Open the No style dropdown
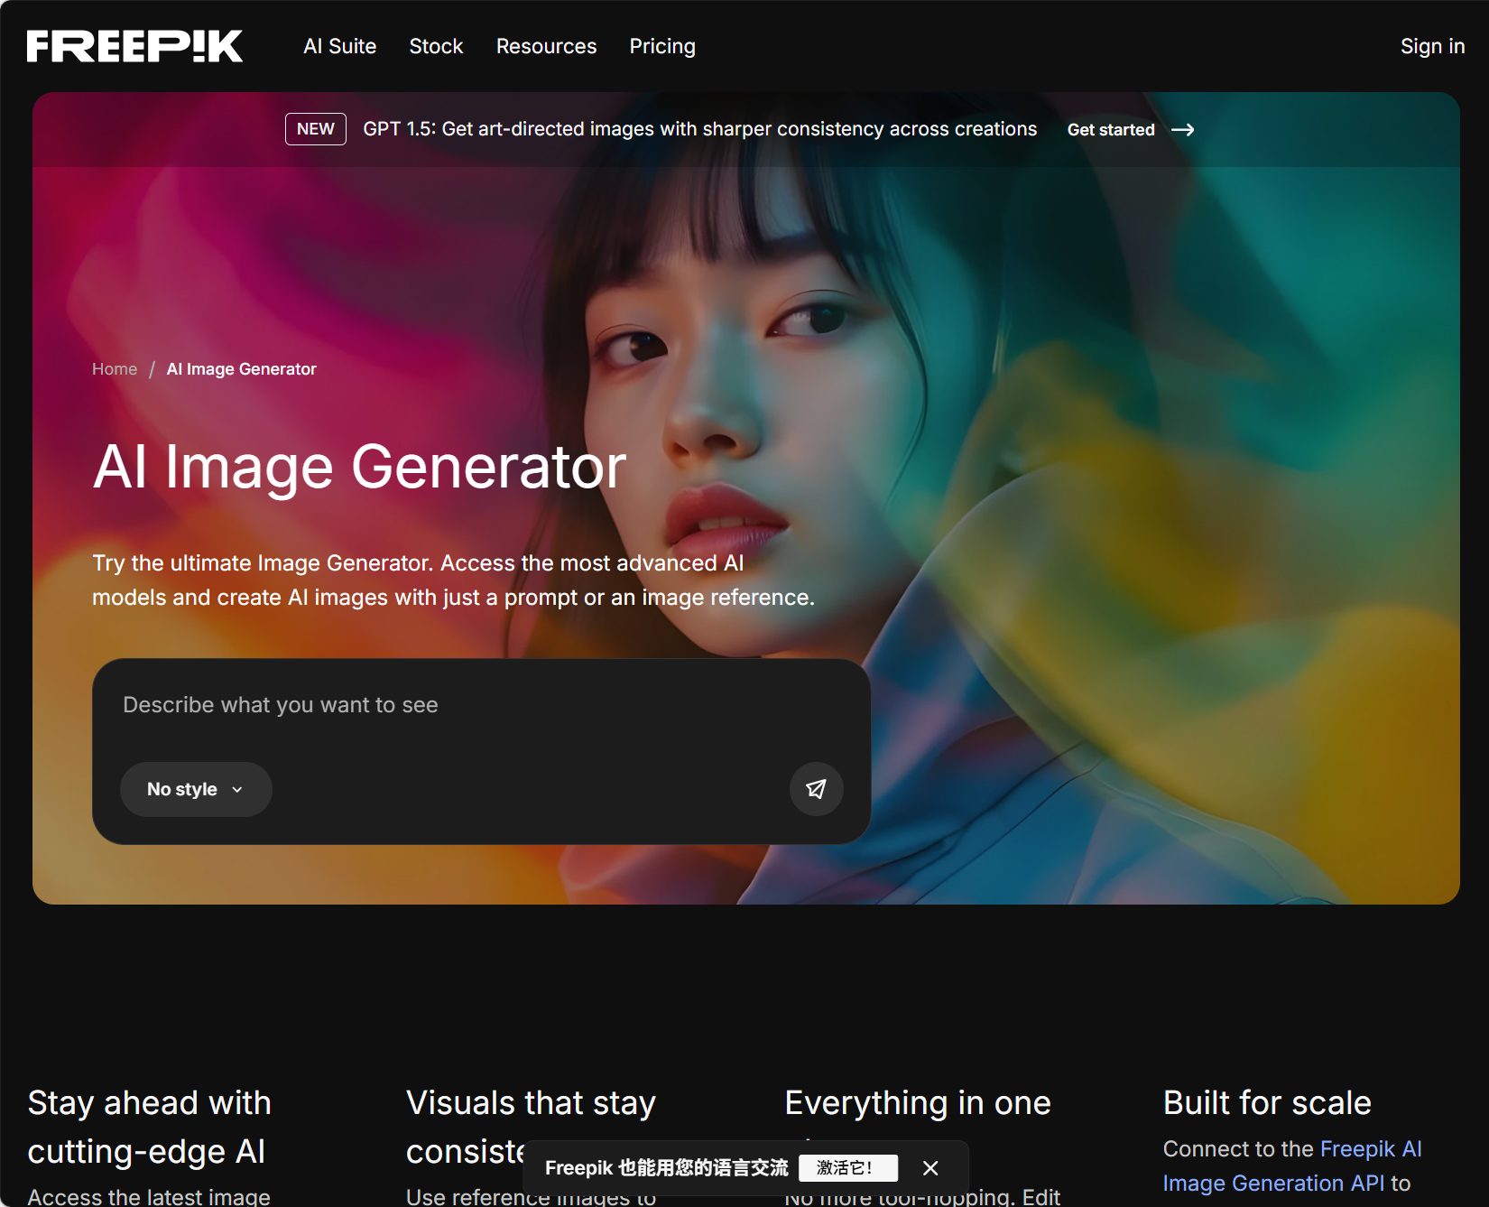Viewport: 1489px width, 1207px height. pyautogui.click(x=195, y=789)
